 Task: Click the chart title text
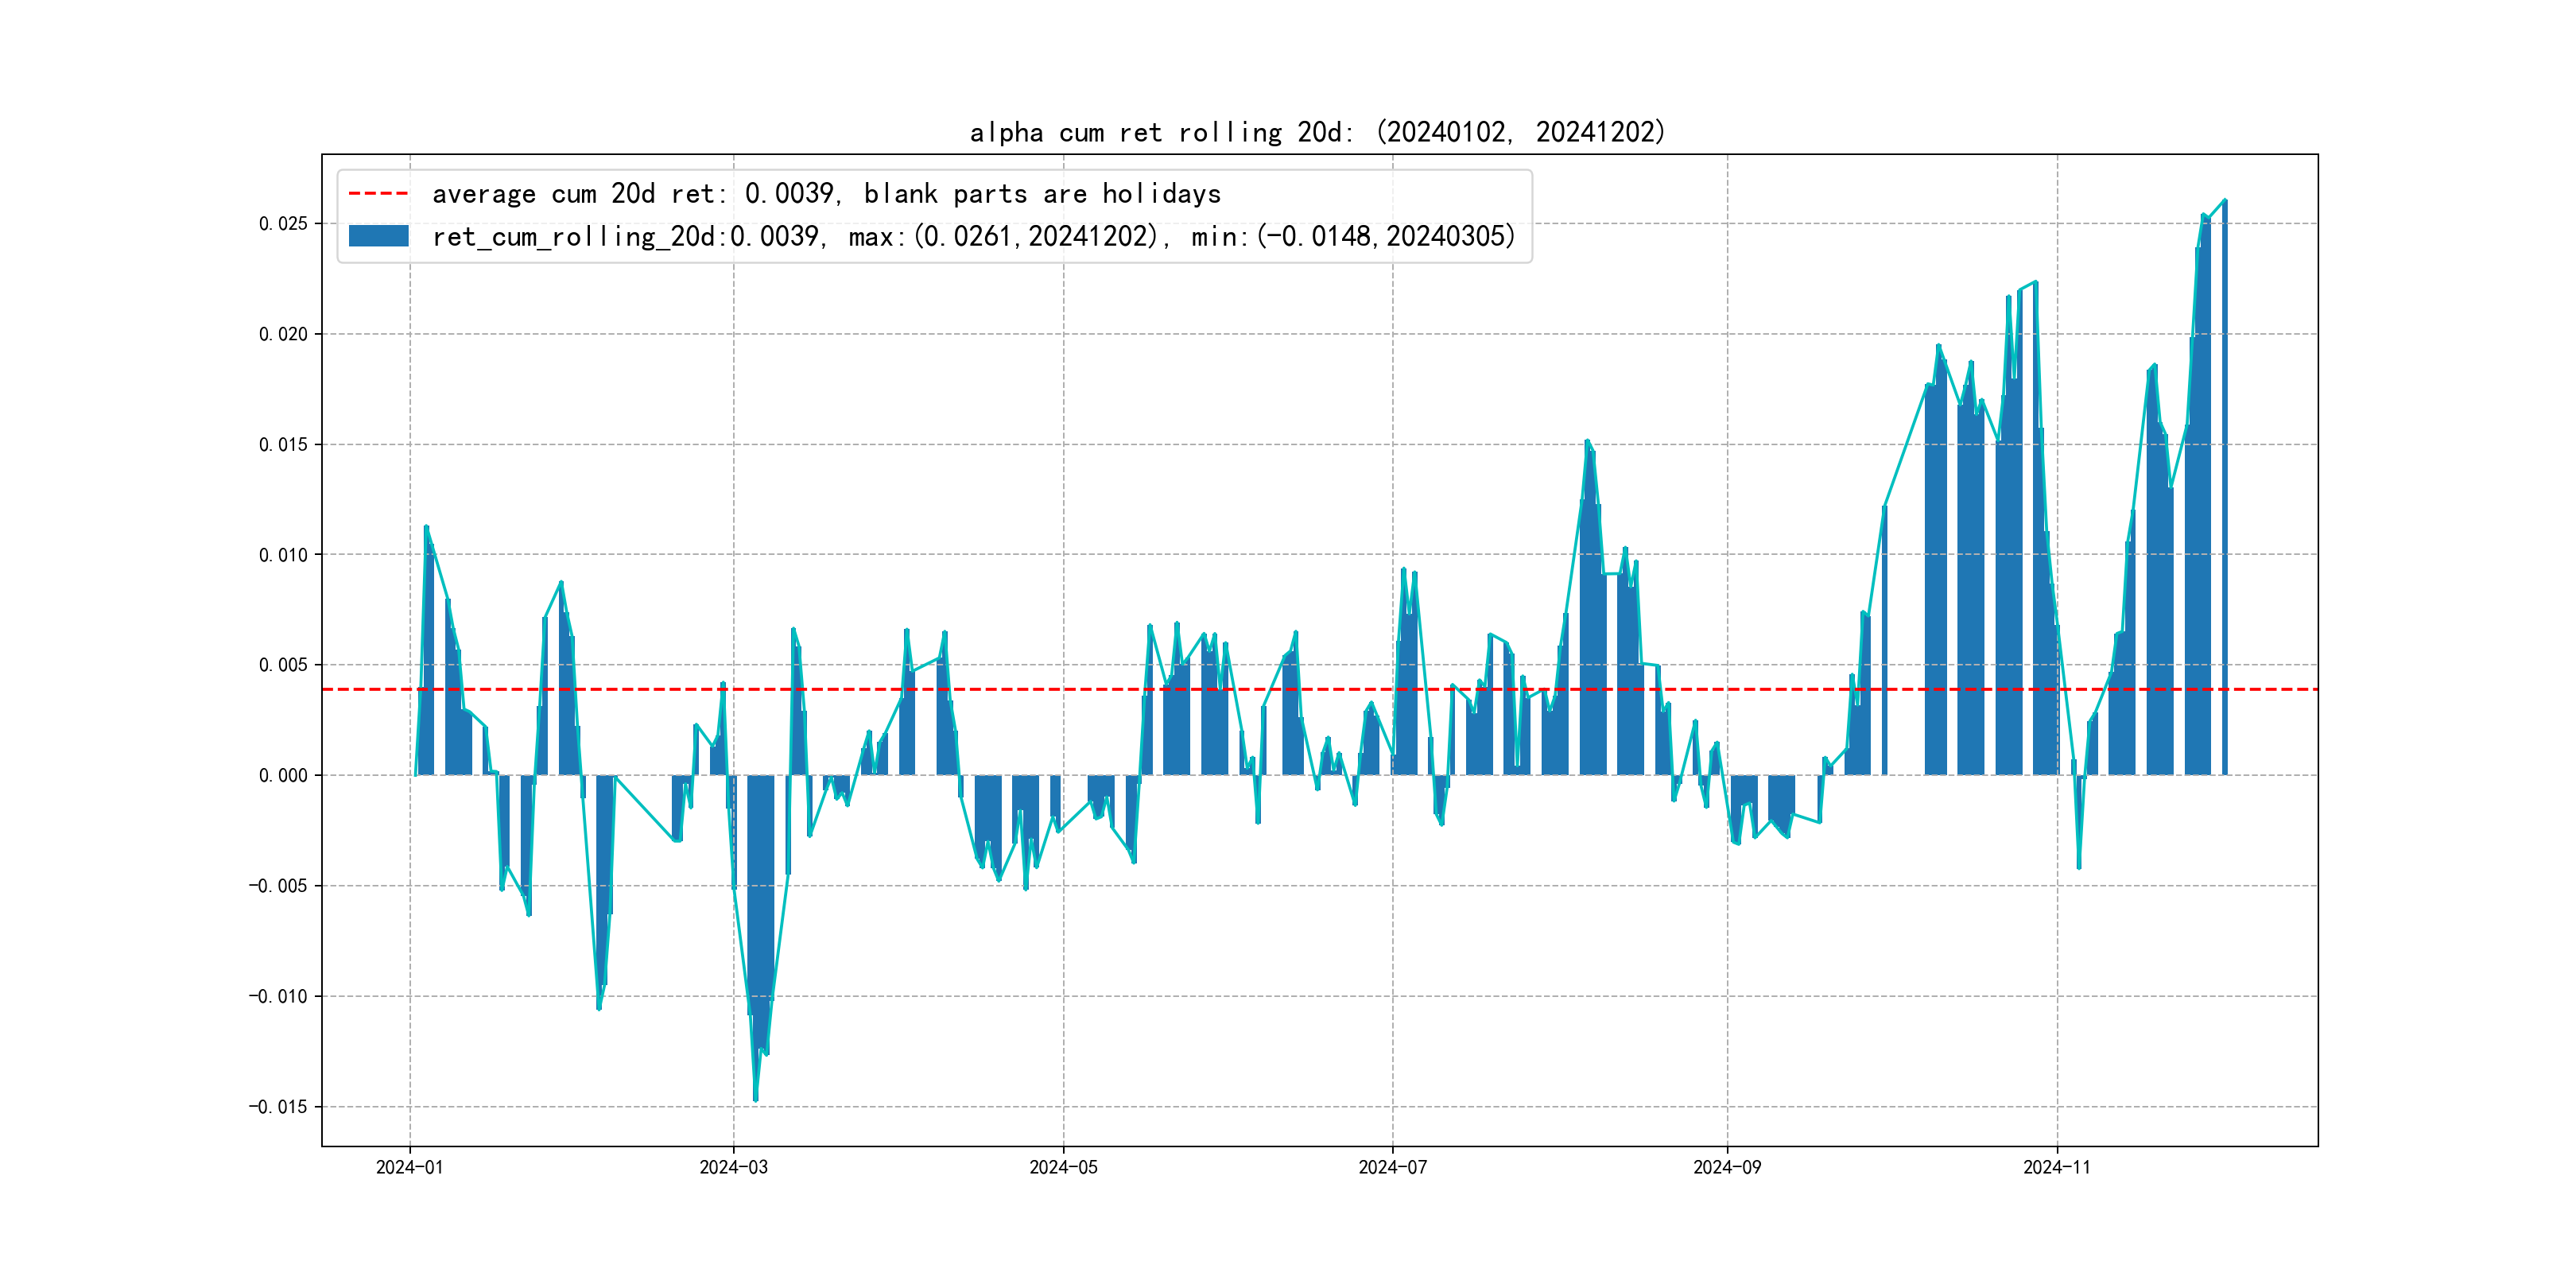(1317, 132)
